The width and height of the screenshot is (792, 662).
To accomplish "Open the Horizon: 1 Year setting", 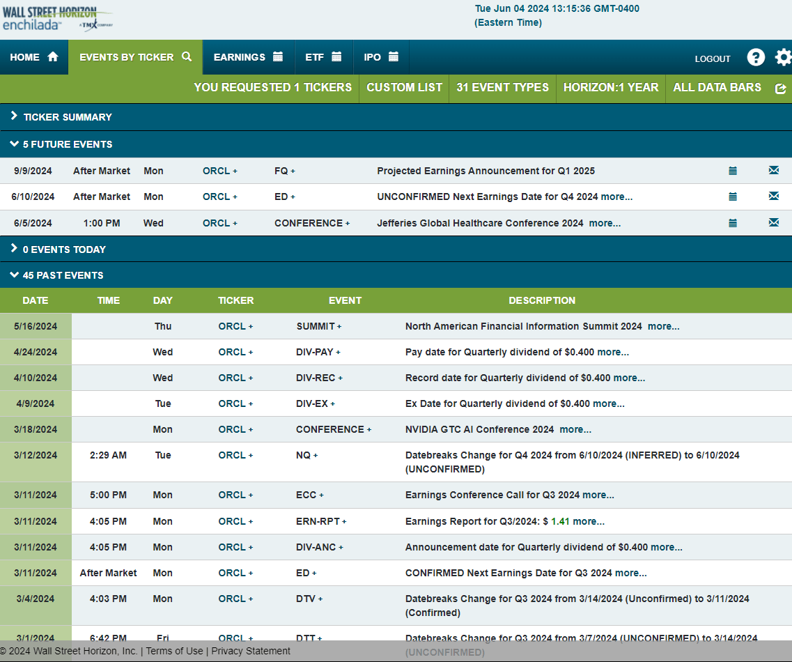I will click(x=611, y=87).
